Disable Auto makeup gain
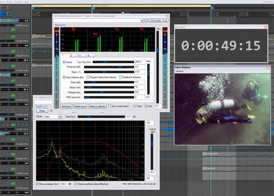Viewport: 274px width, 196px height. click(x=64, y=77)
